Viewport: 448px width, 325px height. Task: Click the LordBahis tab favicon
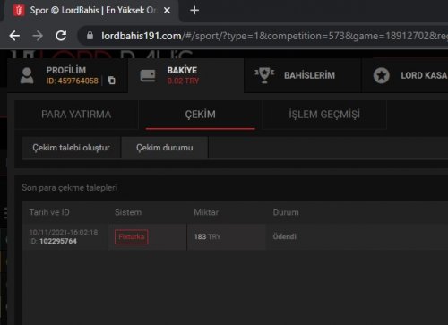pos(19,11)
